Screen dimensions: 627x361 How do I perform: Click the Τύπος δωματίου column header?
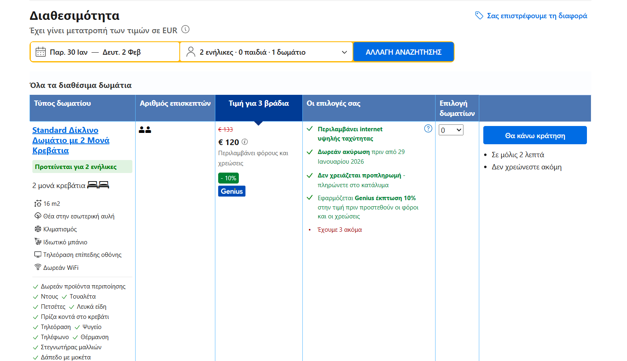[62, 104]
